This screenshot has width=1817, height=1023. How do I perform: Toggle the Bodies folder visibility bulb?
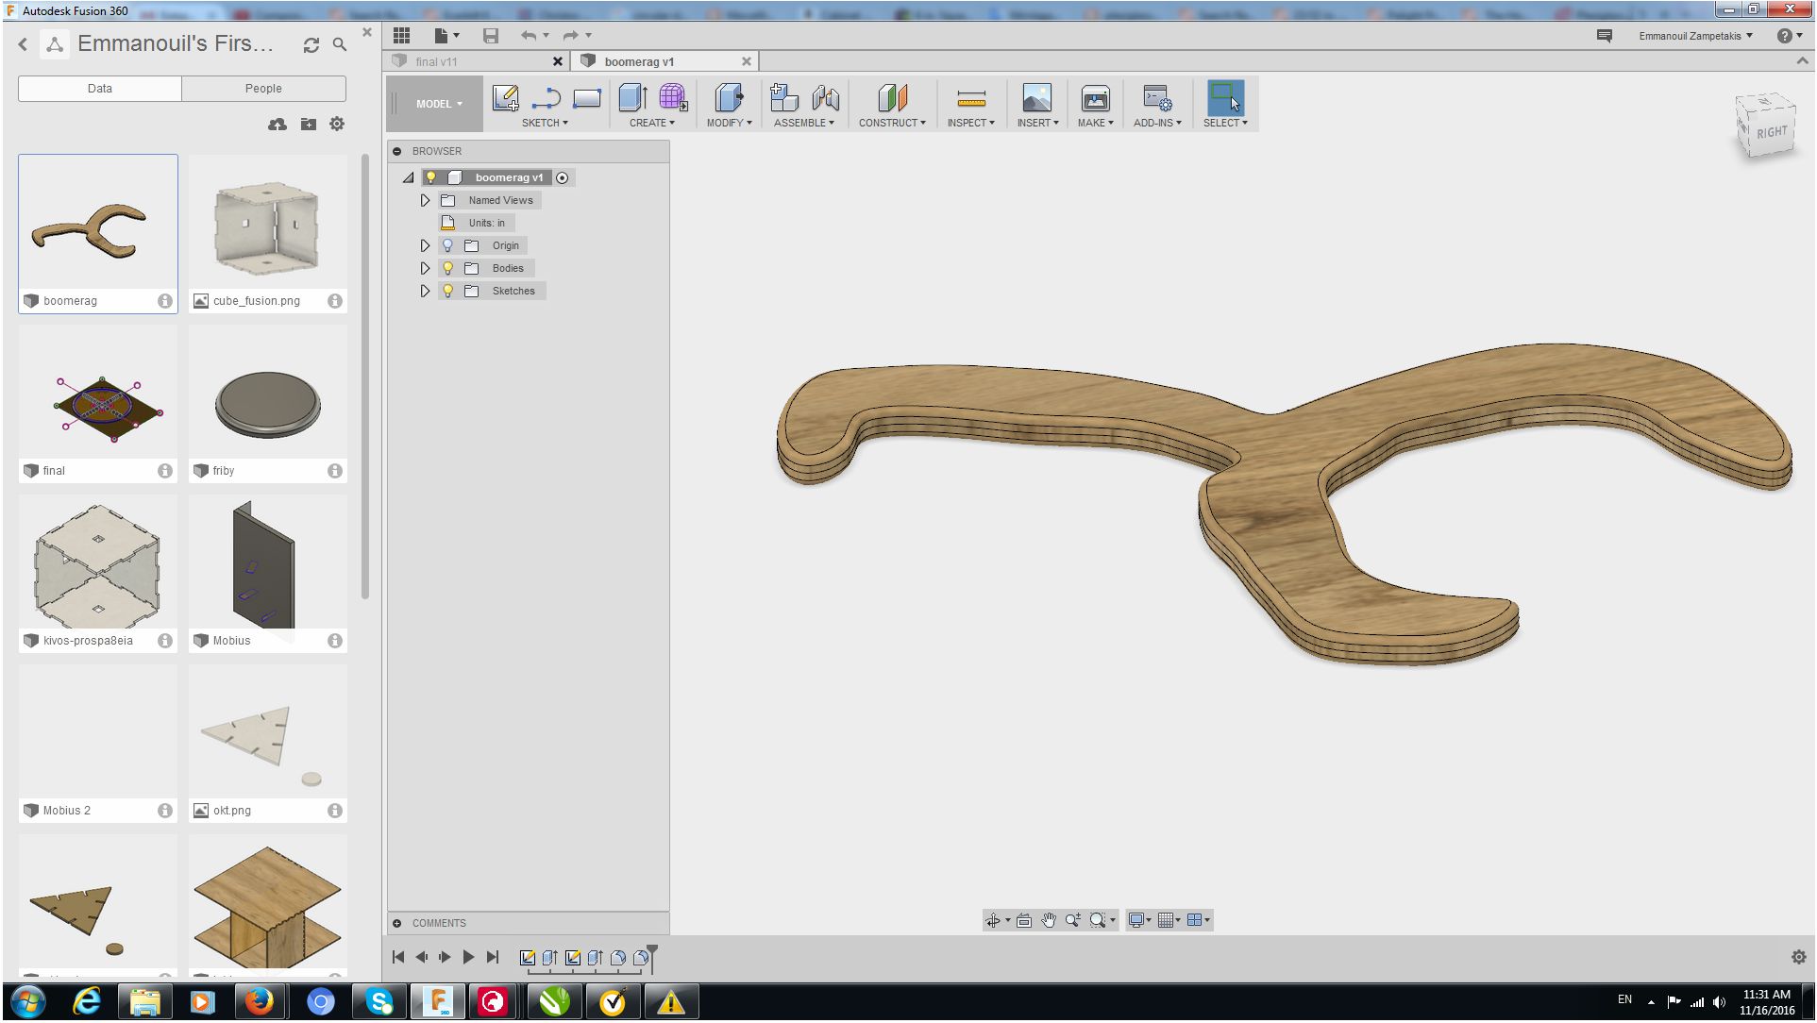pyautogui.click(x=448, y=268)
